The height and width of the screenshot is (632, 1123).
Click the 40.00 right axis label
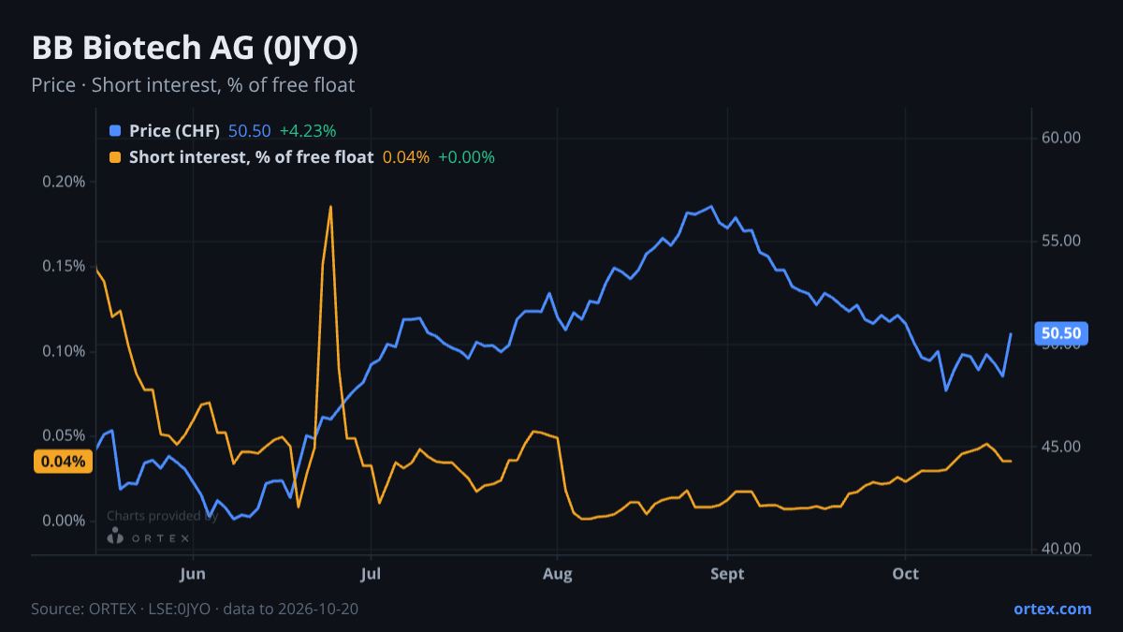point(1061,550)
